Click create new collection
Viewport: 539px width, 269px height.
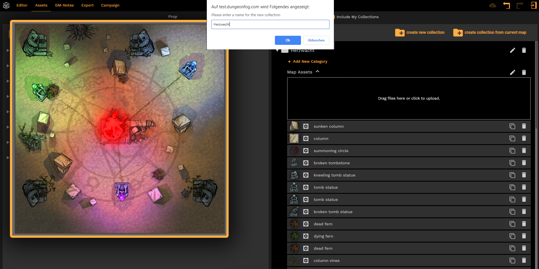pyautogui.click(x=420, y=32)
